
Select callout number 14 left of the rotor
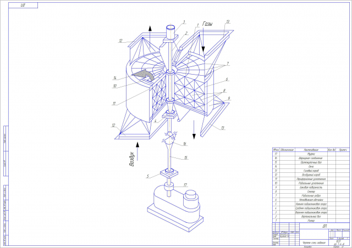tap(115, 78)
